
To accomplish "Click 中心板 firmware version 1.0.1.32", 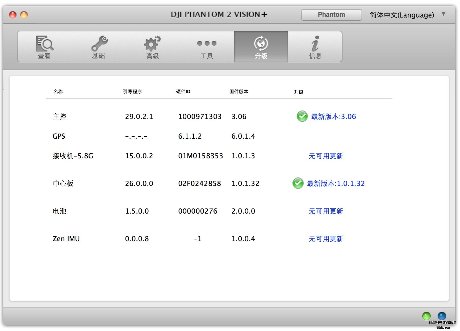I will pos(245,183).
